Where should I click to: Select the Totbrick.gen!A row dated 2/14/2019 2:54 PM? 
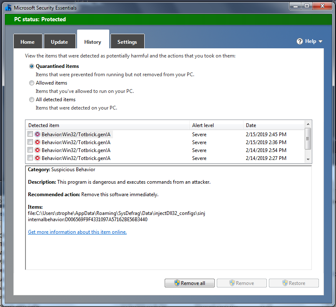[x=165, y=150]
